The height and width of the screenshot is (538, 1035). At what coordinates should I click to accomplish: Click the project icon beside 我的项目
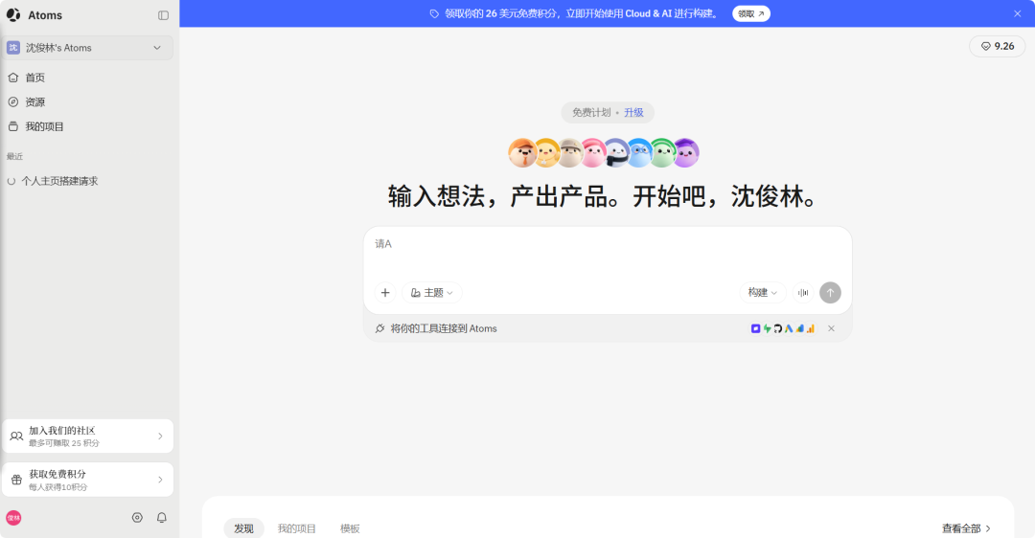coord(13,126)
